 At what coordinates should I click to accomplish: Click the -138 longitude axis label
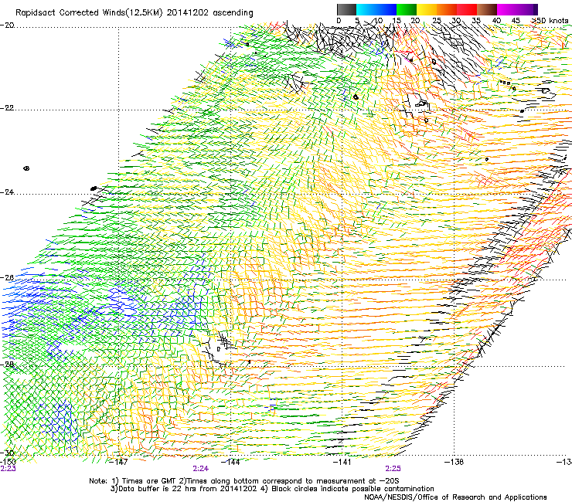tap(455, 462)
